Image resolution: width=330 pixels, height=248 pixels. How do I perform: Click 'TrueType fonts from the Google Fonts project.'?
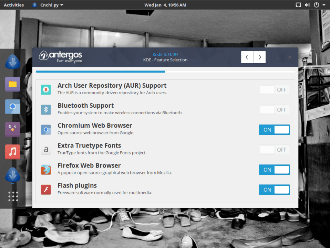(102, 153)
